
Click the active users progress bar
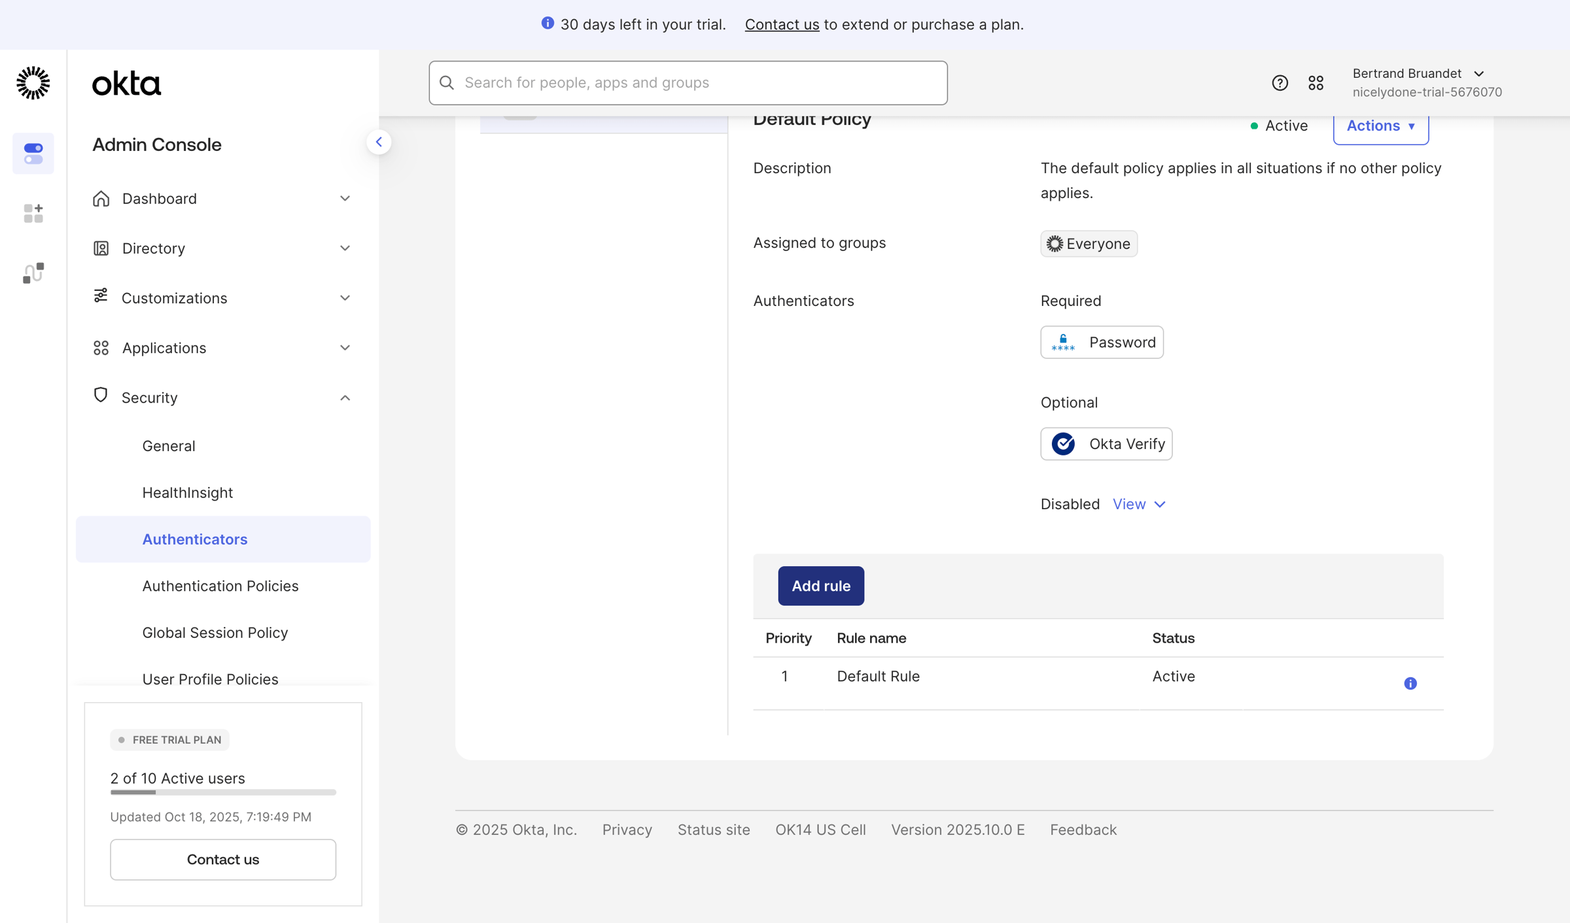[x=223, y=792]
